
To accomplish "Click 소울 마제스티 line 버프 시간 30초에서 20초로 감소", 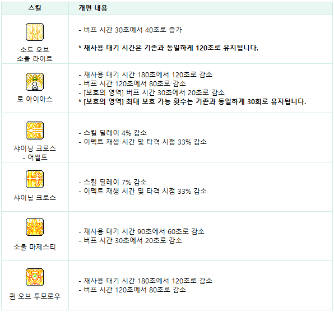I will point(131,240).
